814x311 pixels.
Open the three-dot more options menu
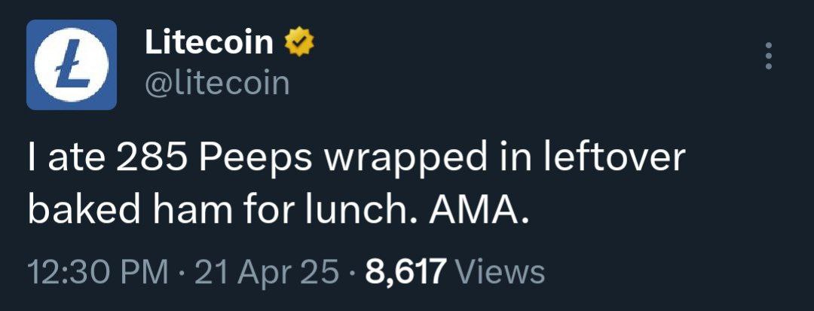[769, 56]
